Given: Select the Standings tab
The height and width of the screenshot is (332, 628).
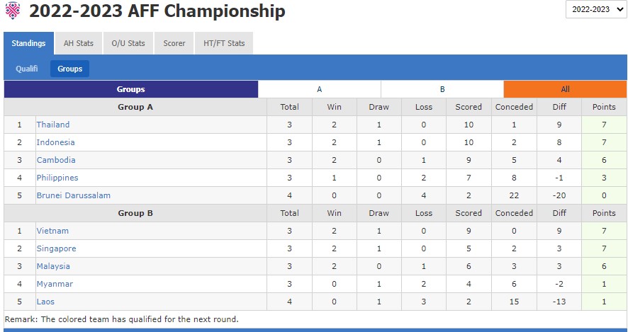Looking at the screenshot, I should pos(28,43).
